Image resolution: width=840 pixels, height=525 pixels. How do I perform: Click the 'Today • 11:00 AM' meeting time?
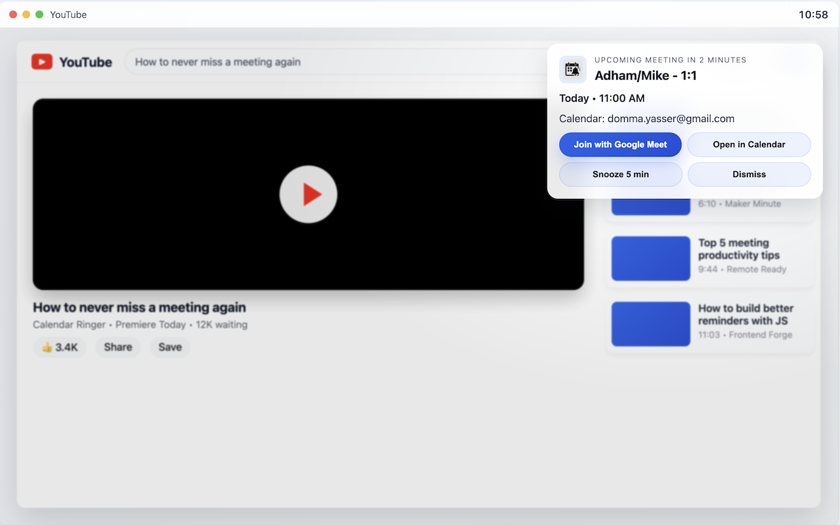pyautogui.click(x=602, y=98)
